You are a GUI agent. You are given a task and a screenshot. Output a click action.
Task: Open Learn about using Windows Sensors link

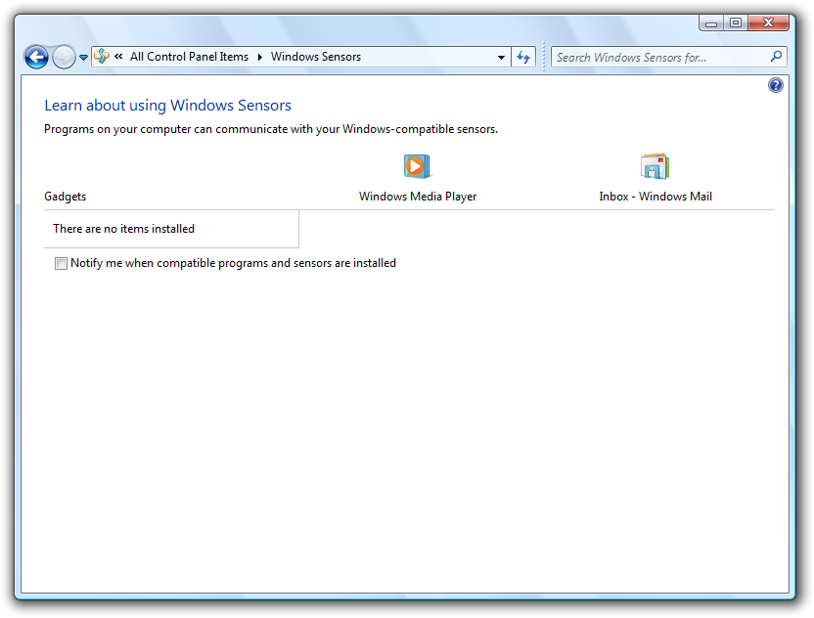point(167,106)
